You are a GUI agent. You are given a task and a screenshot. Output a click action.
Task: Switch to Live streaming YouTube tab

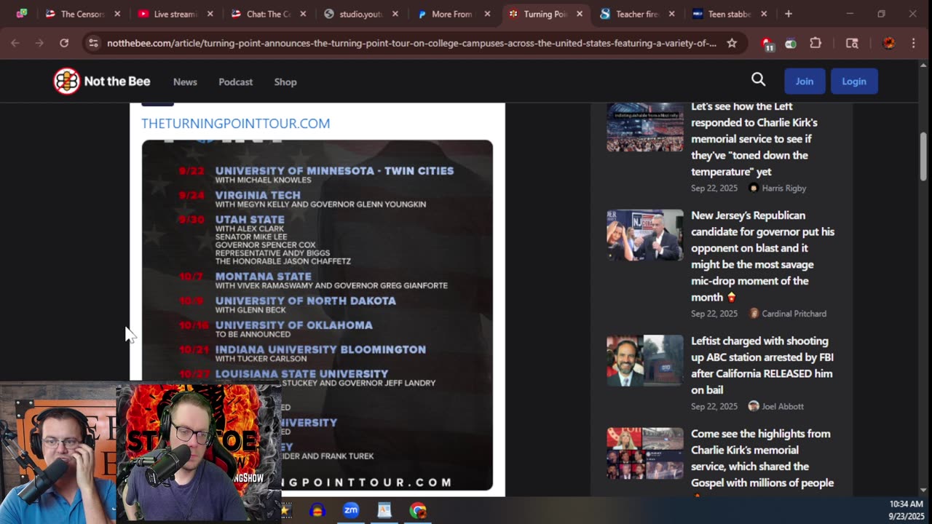tap(175, 14)
